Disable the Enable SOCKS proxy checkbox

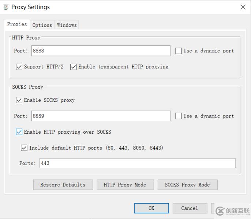(19, 100)
